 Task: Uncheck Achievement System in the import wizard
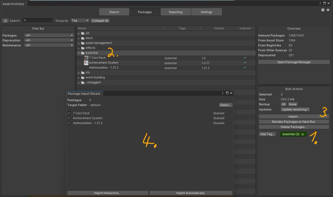tap(69, 118)
